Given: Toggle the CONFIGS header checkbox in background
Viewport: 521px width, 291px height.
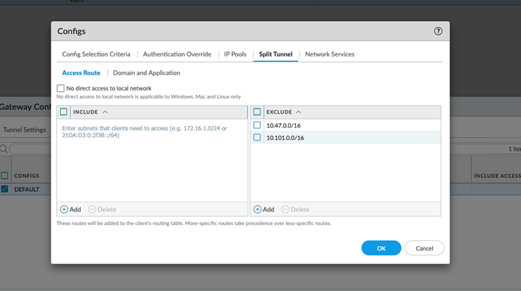Looking at the screenshot, I should pos(4,175).
